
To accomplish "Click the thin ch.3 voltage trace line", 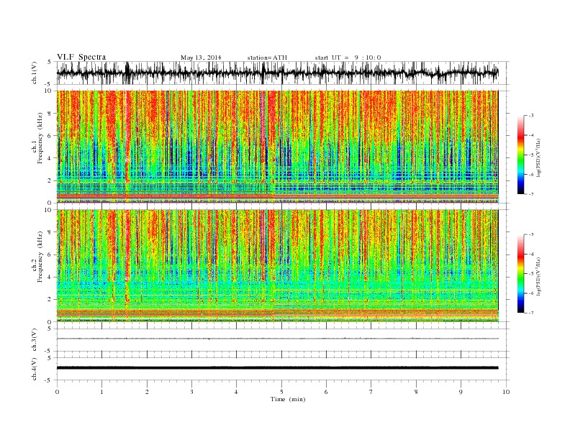I will click(277, 339).
